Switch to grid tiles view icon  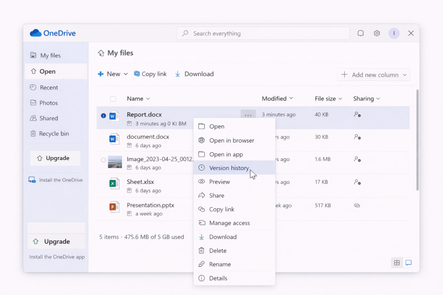(x=397, y=263)
